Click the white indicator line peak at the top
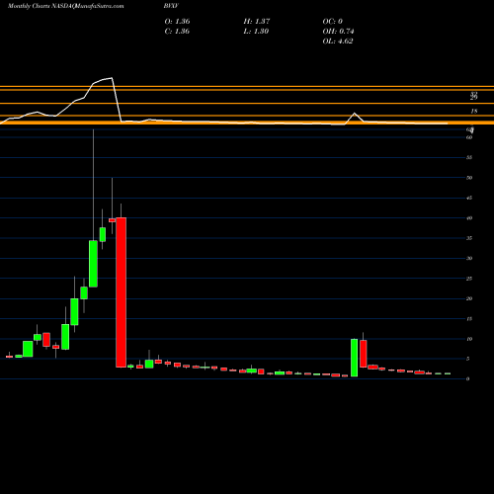This screenshot has height=494, width=494. [112, 78]
